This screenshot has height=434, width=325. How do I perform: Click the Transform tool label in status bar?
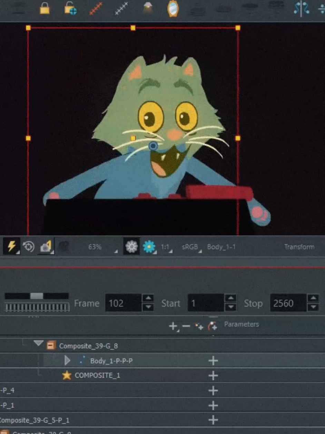pyautogui.click(x=299, y=247)
